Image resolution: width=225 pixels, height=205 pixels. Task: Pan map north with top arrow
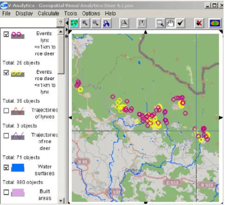click(146, 32)
